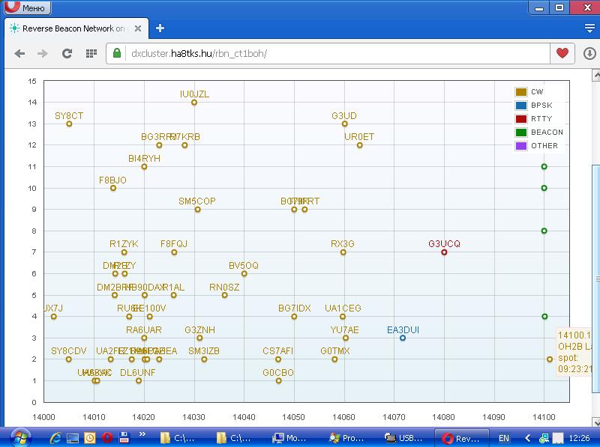Select the G3UD spot marker

[345, 124]
